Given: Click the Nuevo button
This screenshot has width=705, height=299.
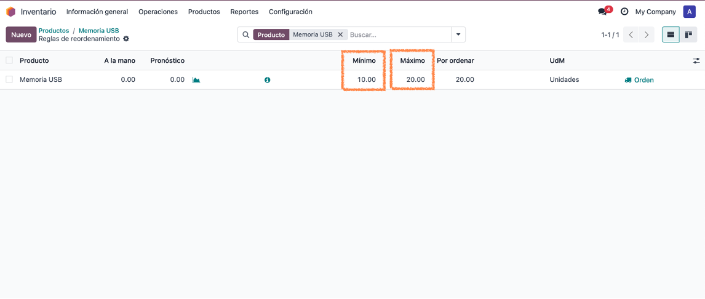Looking at the screenshot, I should (21, 34).
